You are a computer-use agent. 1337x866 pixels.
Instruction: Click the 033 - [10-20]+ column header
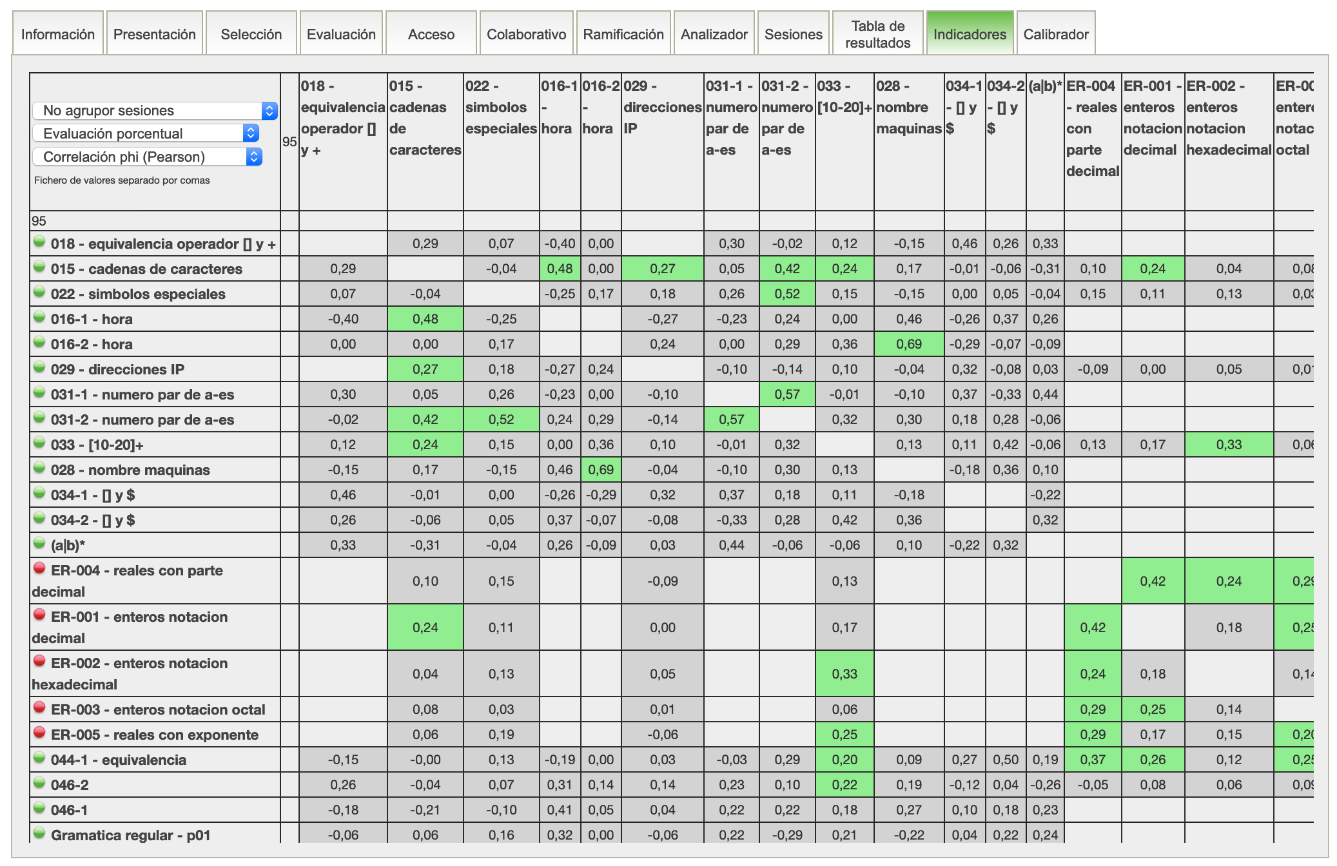coord(844,97)
